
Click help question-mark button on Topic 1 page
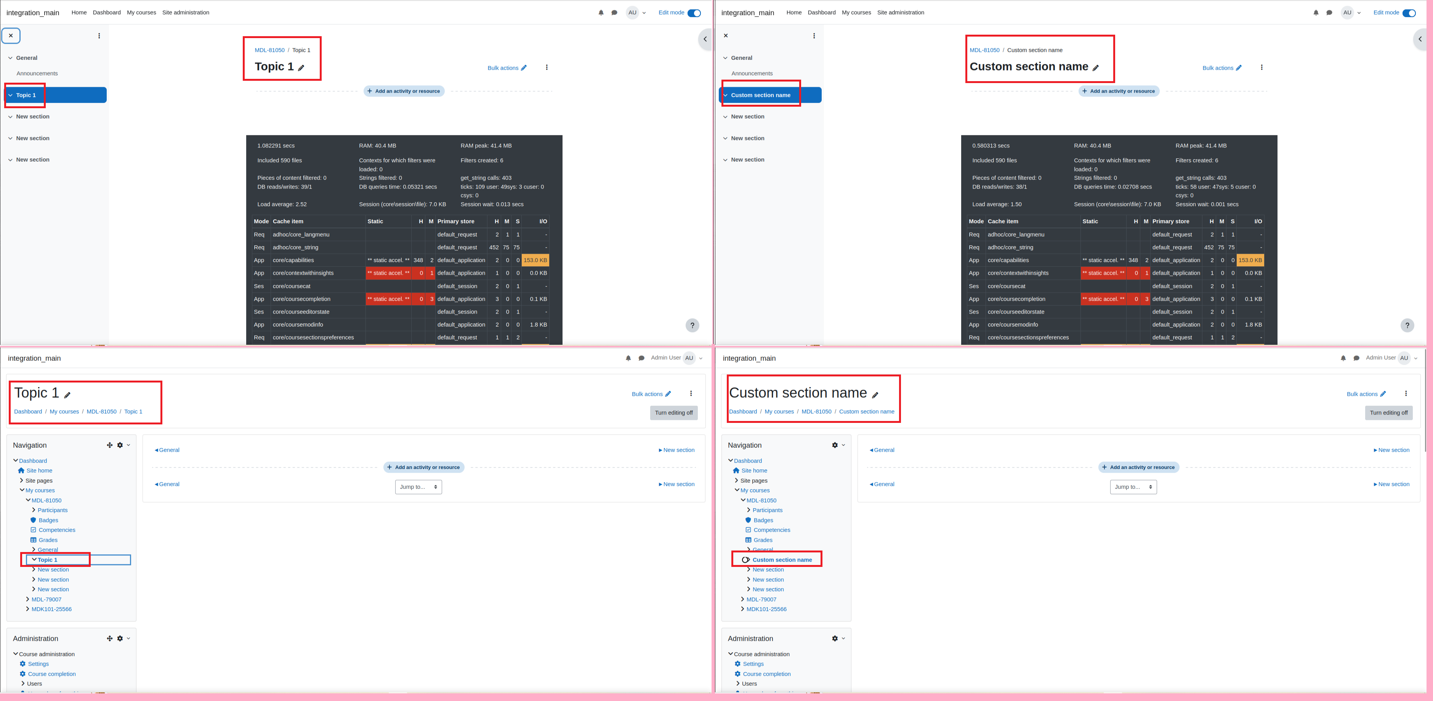pyautogui.click(x=692, y=326)
